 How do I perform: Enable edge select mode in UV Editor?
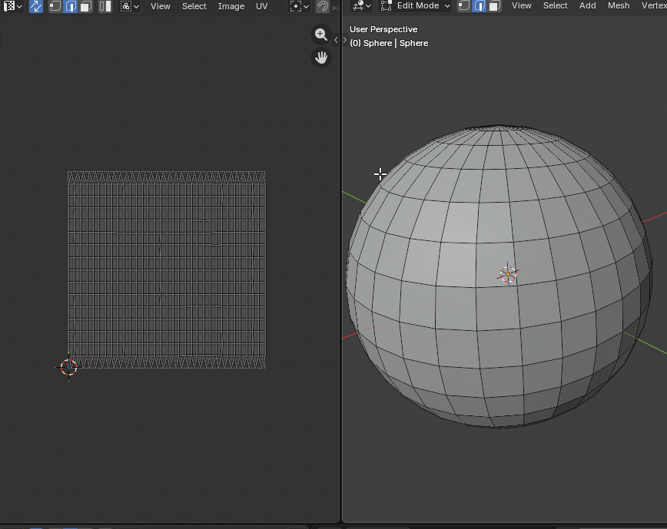coord(71,6)
